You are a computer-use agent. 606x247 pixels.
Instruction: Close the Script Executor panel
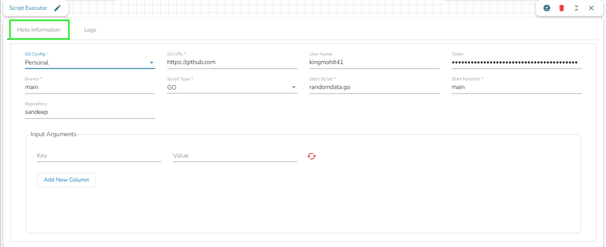click(x=591, y=8)
